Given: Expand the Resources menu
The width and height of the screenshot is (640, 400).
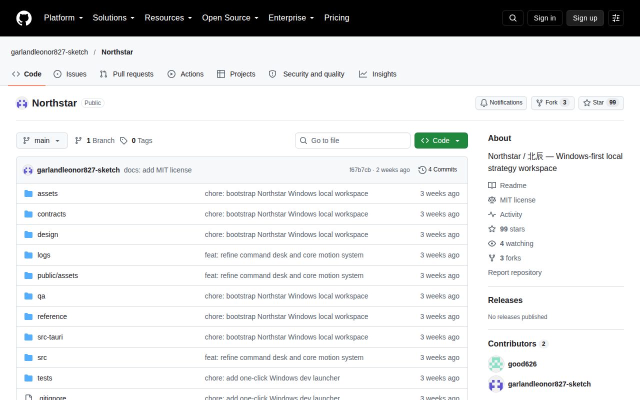Looking at the screenshot, I should click(168, 18).
